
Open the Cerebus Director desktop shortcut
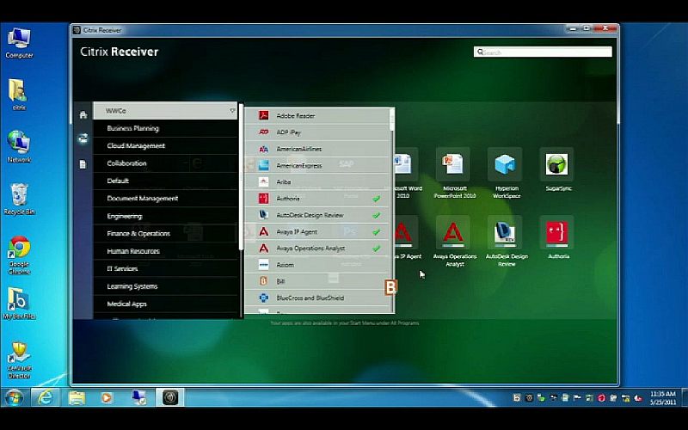(x=19, y=360)
